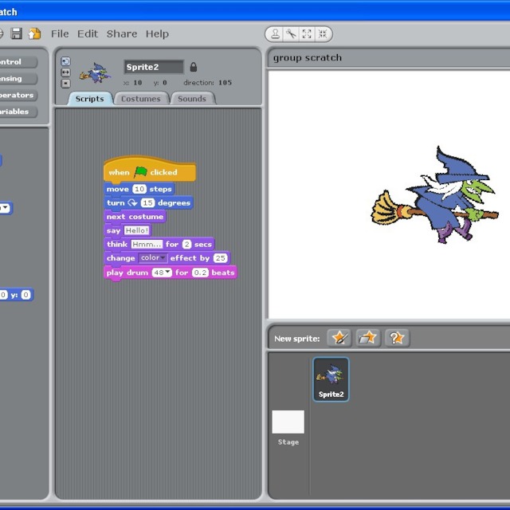Save project using the floppy disk icon

tap(17, 33)
